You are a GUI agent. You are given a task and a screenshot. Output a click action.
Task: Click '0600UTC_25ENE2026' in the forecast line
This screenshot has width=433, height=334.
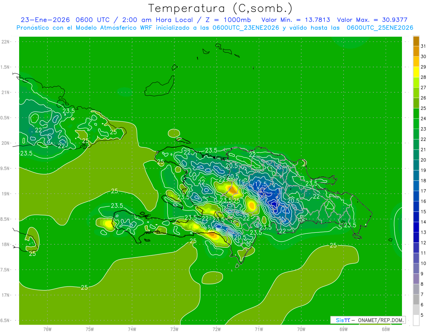click(380, 28)
